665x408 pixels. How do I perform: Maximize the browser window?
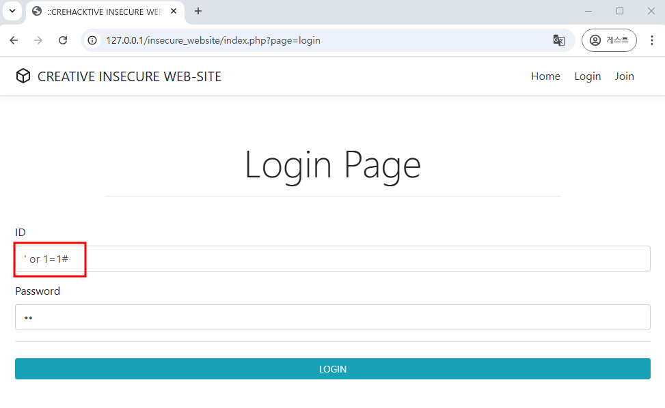[x=620, y=12]
